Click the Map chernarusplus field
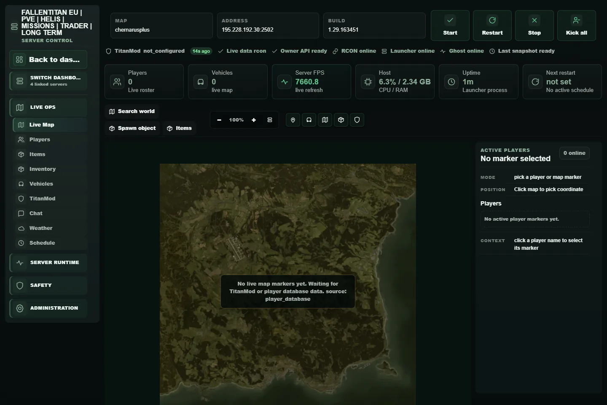This screenshot has width=607, height=405. [x=161, y=25]
